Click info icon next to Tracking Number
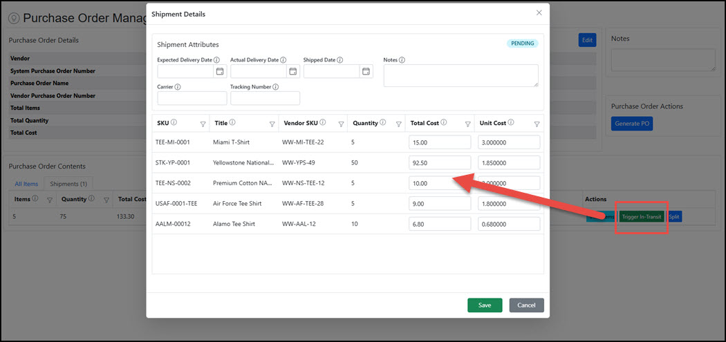726x342 pixels. coord(276,87)
